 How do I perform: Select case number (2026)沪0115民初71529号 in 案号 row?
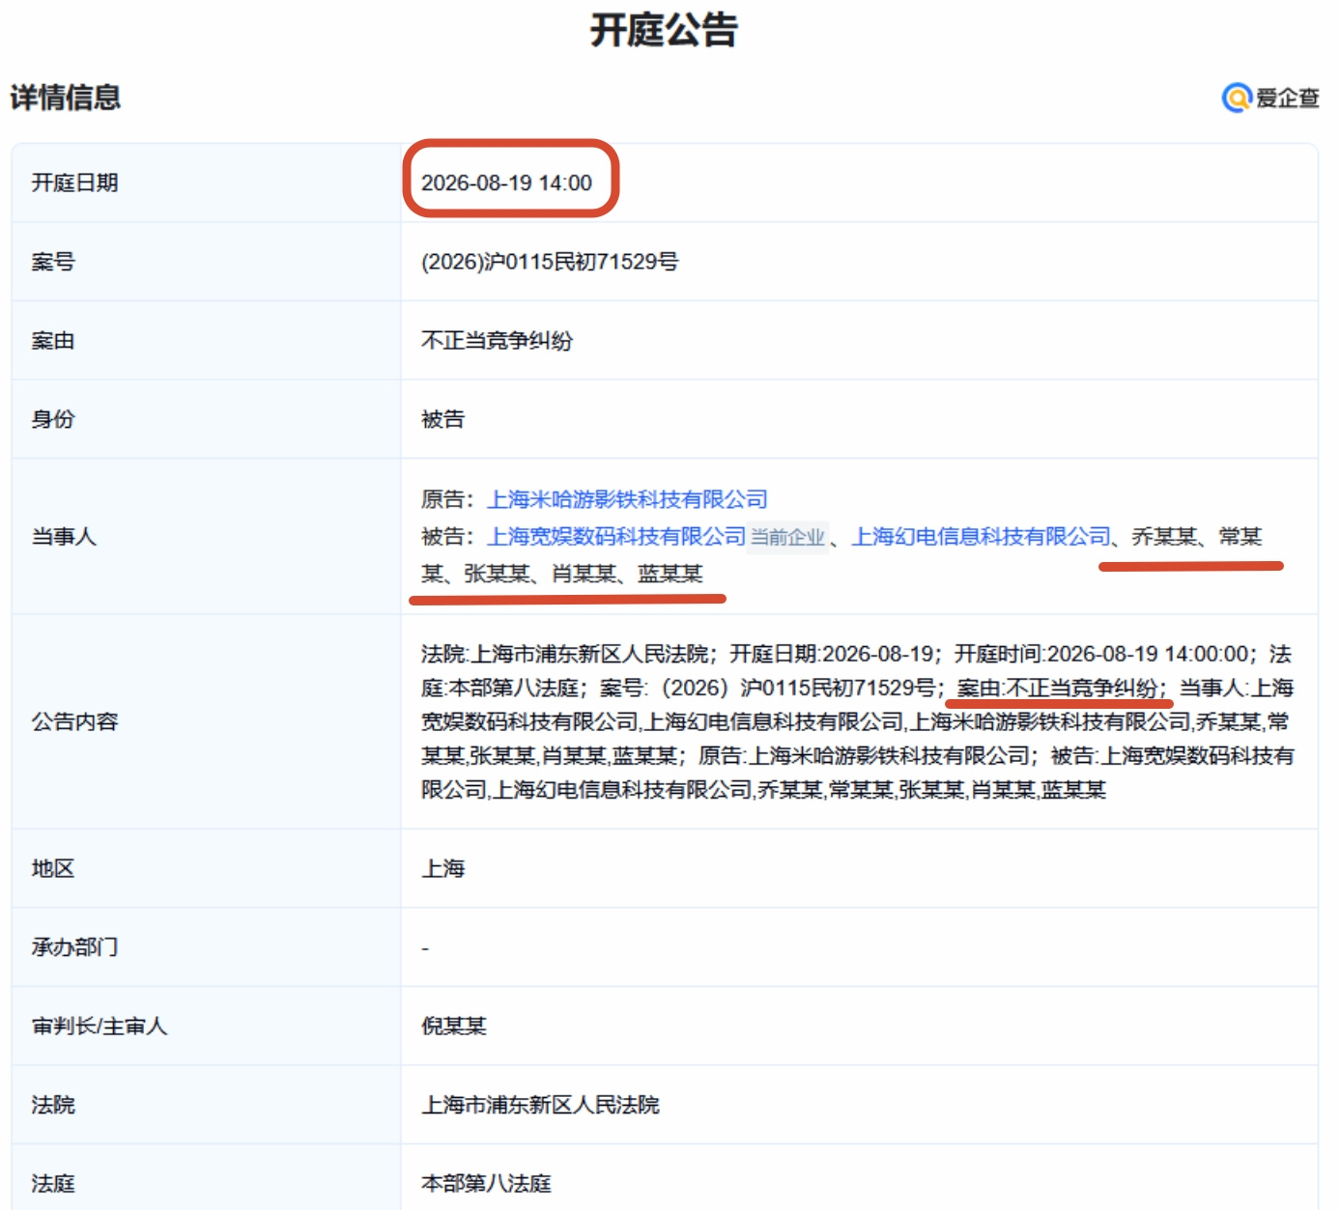(550, 262)
